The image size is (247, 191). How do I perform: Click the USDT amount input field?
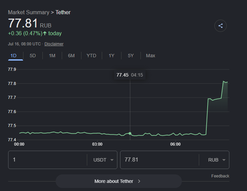click(47, 160)
